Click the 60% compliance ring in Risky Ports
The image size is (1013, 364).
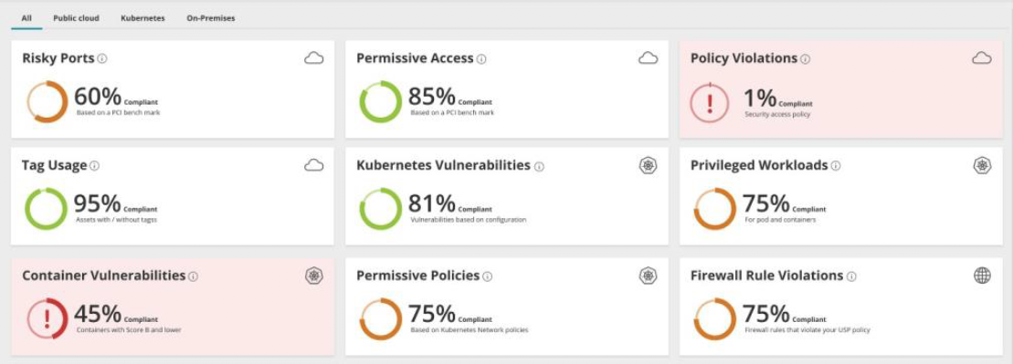pyautogui.click(x=47, y=102)
